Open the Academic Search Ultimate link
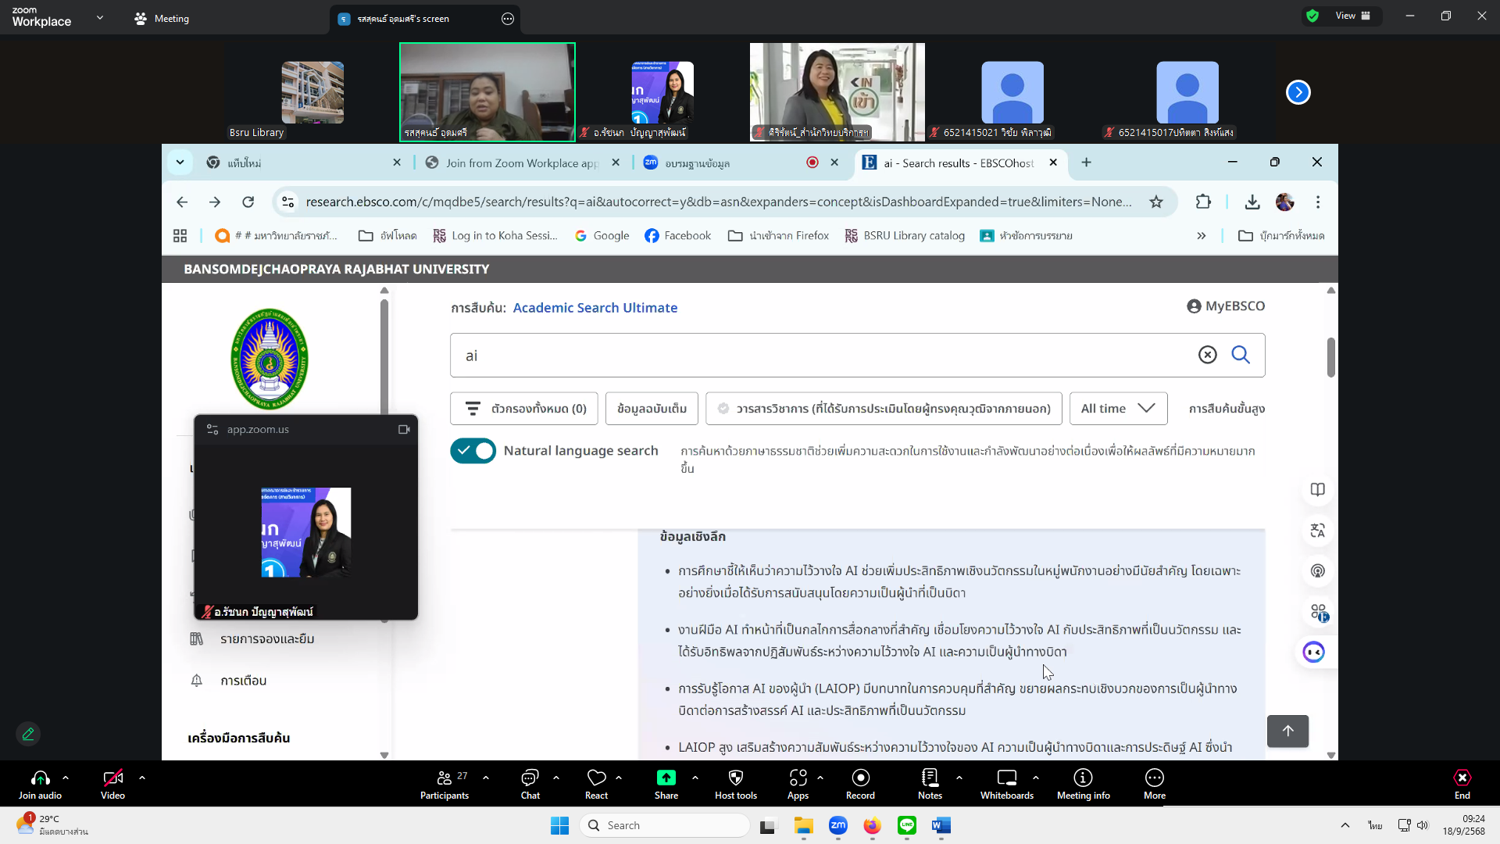This screenshot has height=844, width=1500. pyautogui.click(x=595, y=308)
